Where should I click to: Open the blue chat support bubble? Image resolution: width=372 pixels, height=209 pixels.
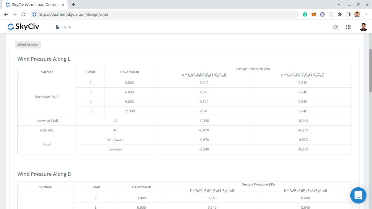(358, 195)
